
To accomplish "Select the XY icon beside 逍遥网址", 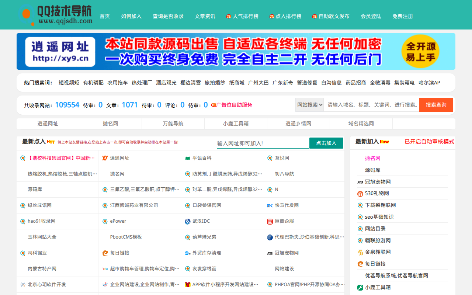I will 105,158.
